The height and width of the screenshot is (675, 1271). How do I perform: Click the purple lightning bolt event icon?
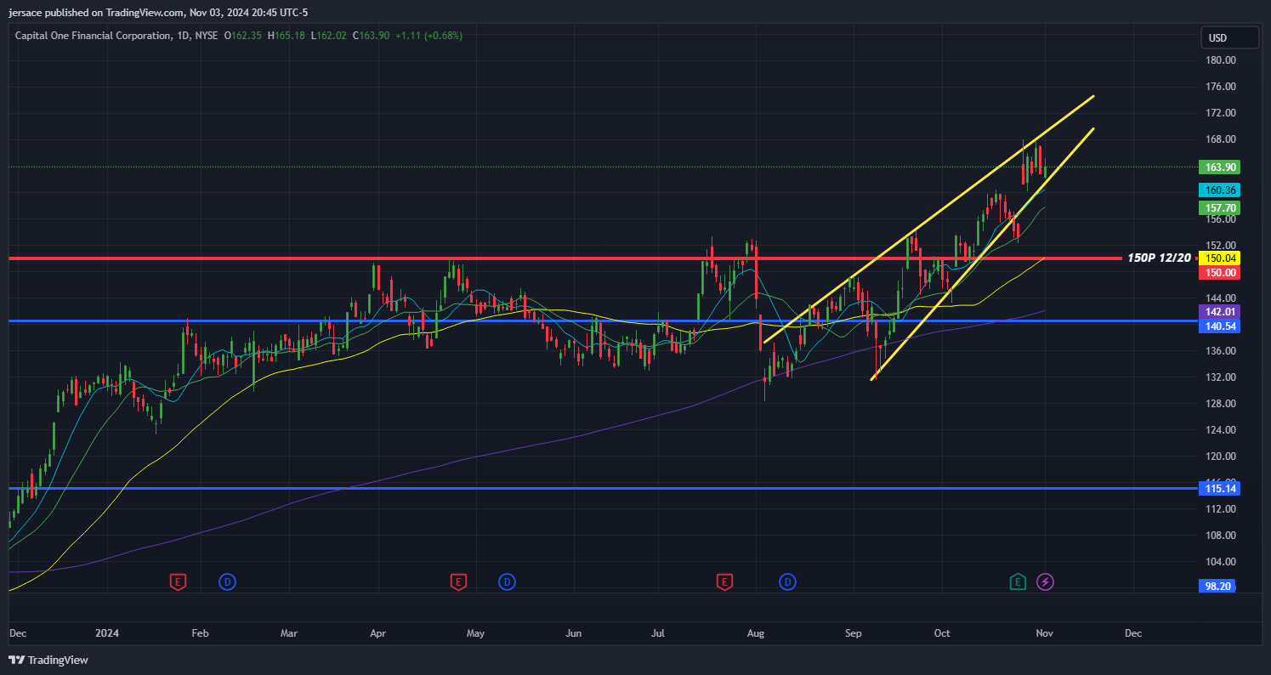[1046, 582]
